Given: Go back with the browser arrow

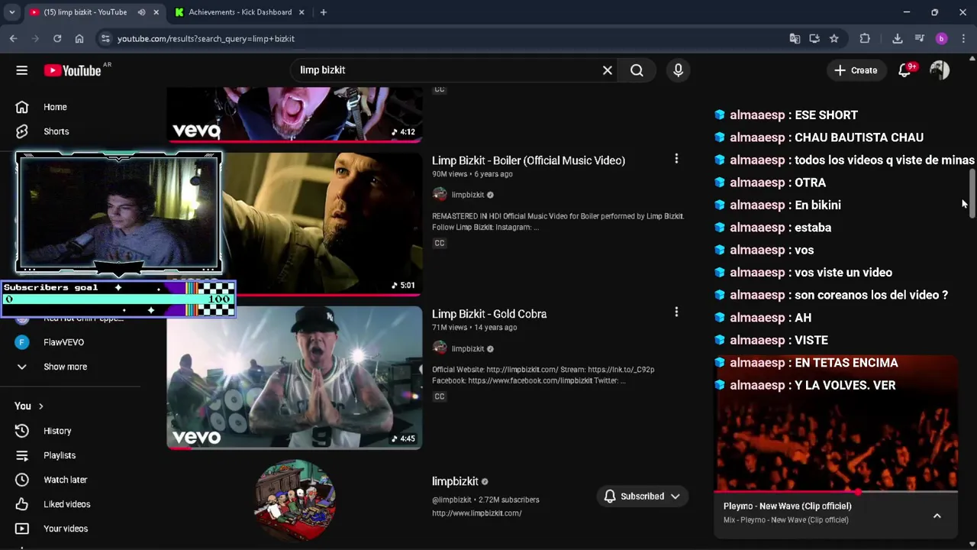Looking at the screenshot, I should pyautogui.click(x=14, y=38).
